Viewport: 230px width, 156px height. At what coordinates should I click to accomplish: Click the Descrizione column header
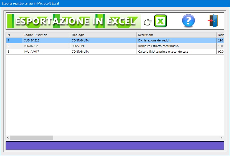click(176, 35)
